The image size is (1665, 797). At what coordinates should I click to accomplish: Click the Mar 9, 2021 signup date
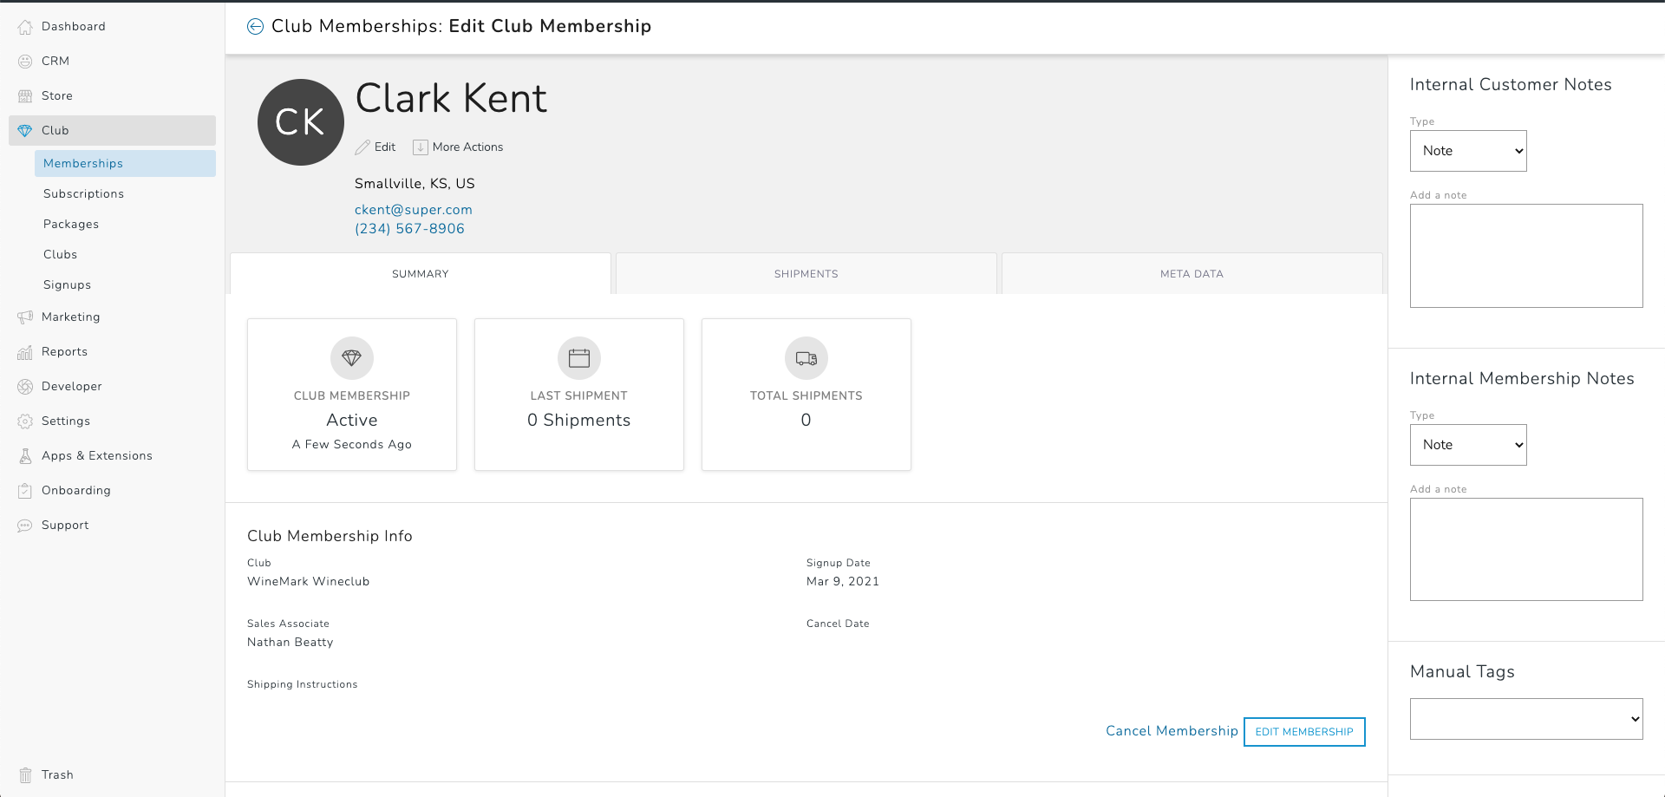[x=843, y=582]
